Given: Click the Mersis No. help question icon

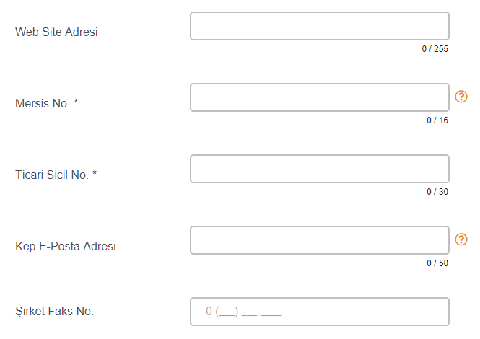Looking at the screenshot, I should (x=461, y=97).
